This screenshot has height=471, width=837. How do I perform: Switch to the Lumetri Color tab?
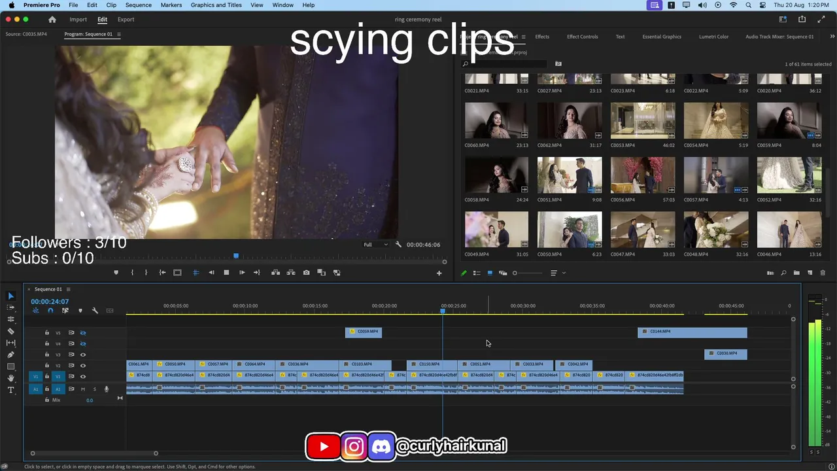tap(713, 37)
